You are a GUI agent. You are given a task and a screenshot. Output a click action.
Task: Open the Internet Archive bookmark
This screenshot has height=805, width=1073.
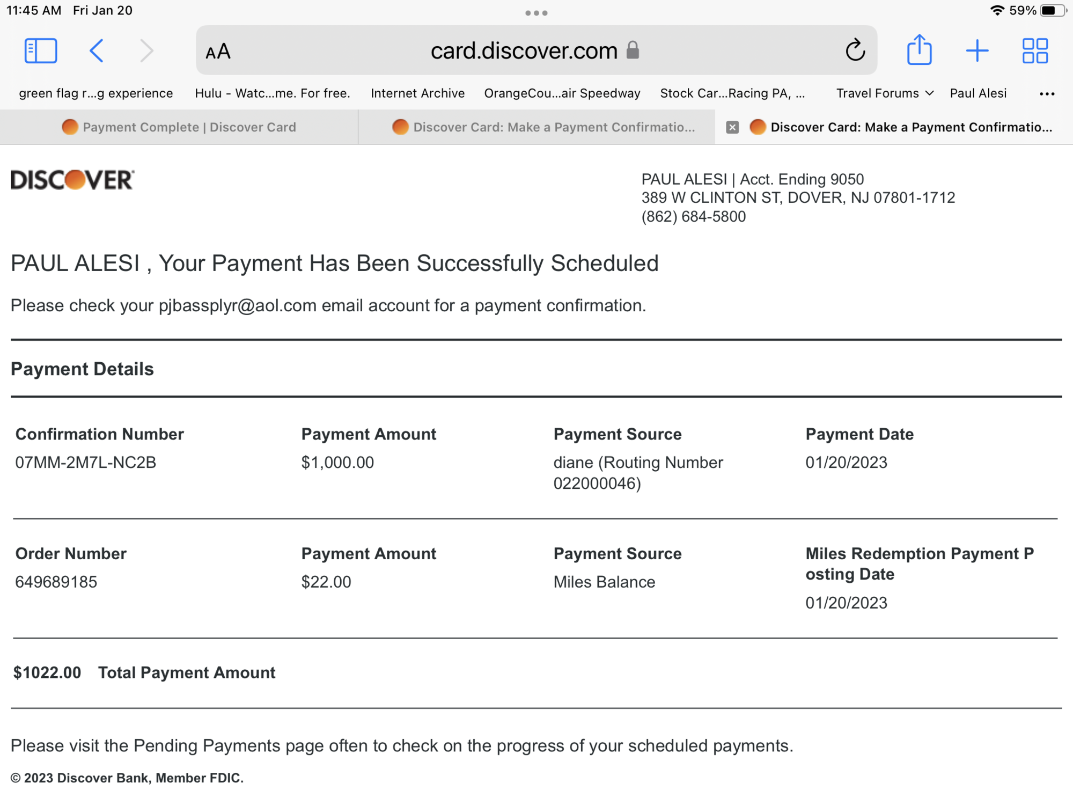point(417,93)
